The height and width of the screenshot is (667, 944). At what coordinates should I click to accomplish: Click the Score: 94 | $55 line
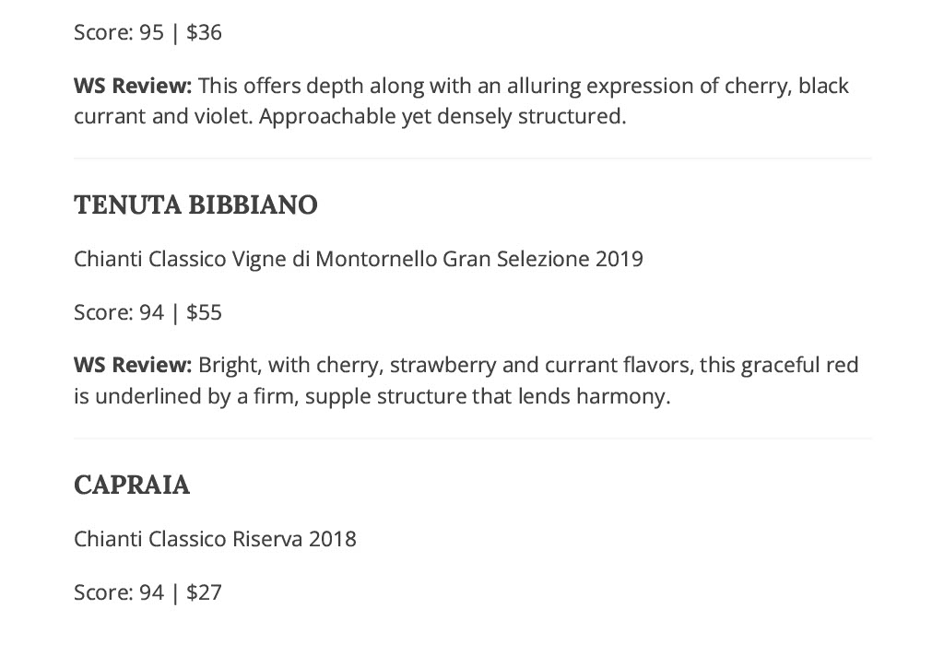click(148, 312)
